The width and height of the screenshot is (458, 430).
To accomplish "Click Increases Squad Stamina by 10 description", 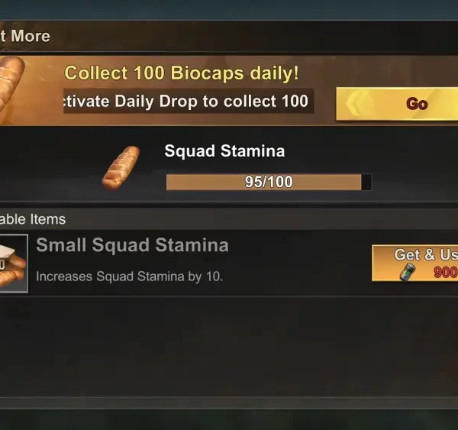I will tap(130, 276).
